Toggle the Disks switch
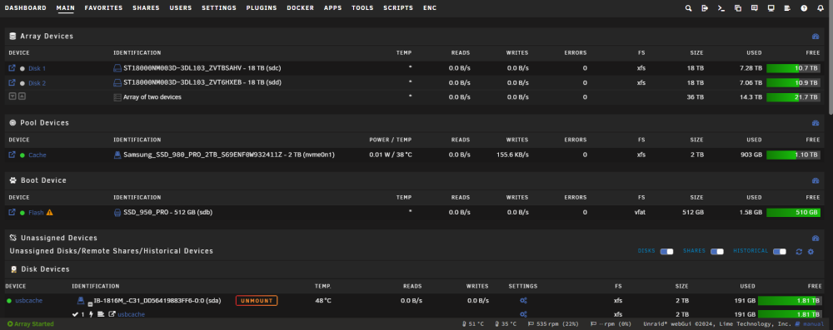This screenshot has height=330, width=833. (x=666, y=252)
